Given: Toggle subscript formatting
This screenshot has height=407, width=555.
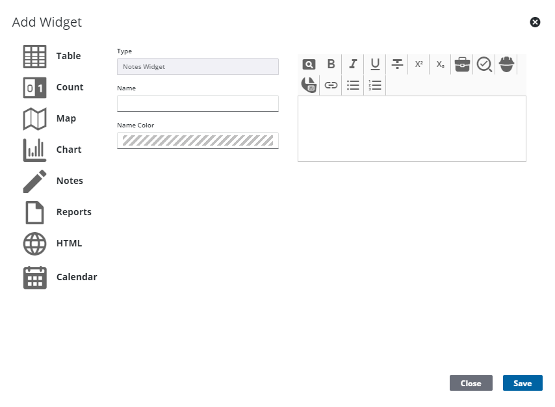Looking at the screenshot, I should (441, 64).
